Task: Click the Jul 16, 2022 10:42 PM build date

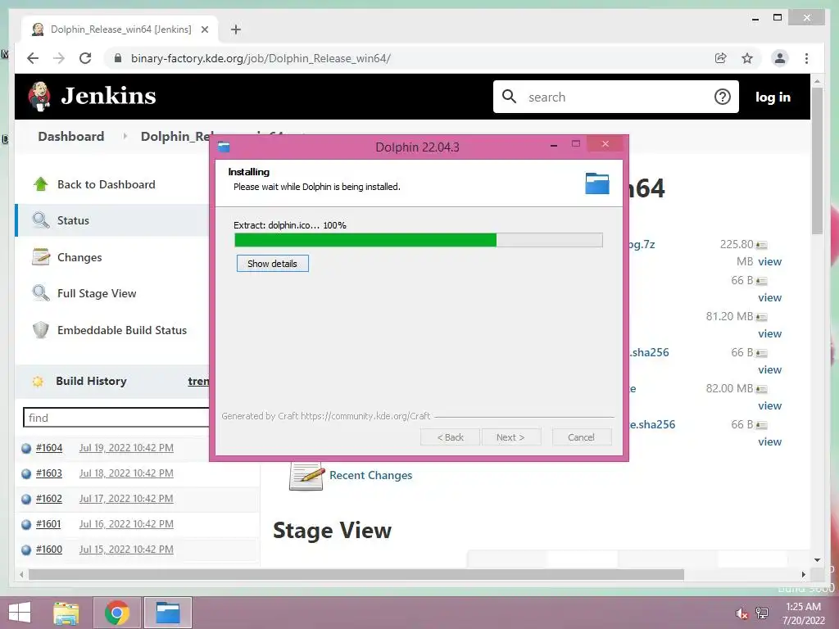Action: point(126,524)
